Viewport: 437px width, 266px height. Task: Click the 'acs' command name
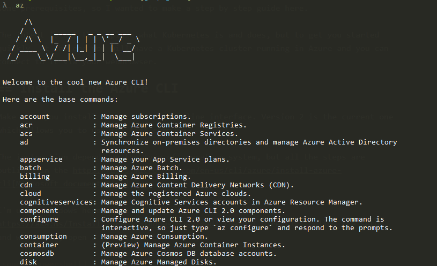[x=26, y=133]
